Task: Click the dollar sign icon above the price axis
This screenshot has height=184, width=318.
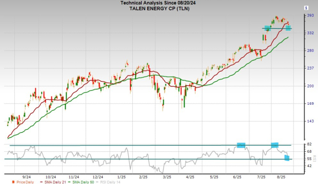Action: [306, 8]
